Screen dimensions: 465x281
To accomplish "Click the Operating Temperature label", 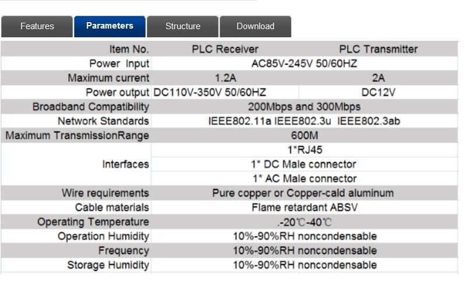I will click(93, 222).
